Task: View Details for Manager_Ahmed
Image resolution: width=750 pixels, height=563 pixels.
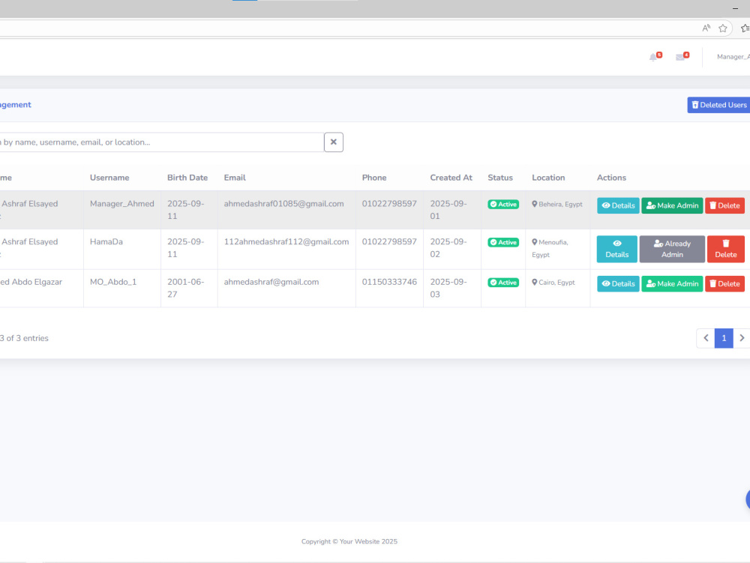Action: click(618, 205)
